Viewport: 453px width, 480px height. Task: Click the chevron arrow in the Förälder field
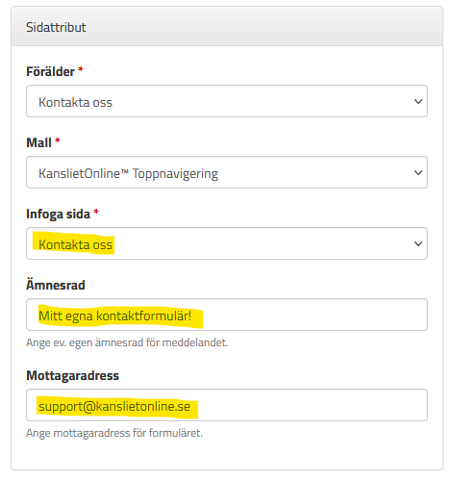[418, 102]
